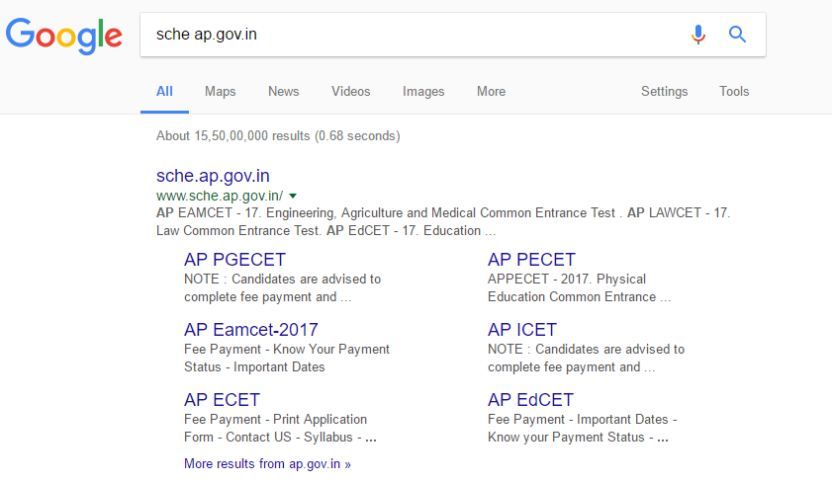Click the Google logo

64,36
